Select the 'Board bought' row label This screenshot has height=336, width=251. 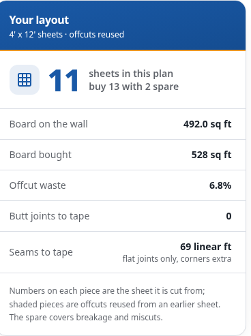(x=40, y=155)
